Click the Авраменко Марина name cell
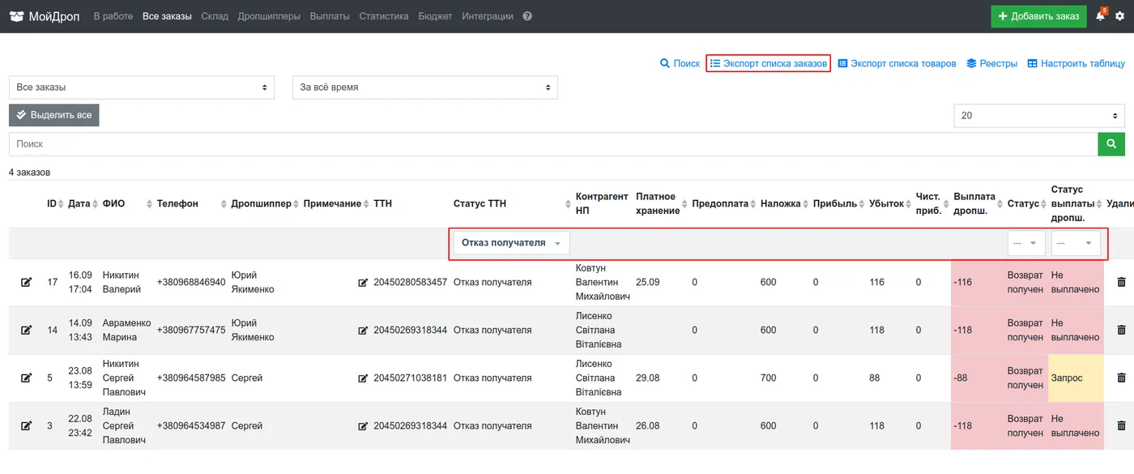The width and height of the screenshot is (1134, 474). 126,331
